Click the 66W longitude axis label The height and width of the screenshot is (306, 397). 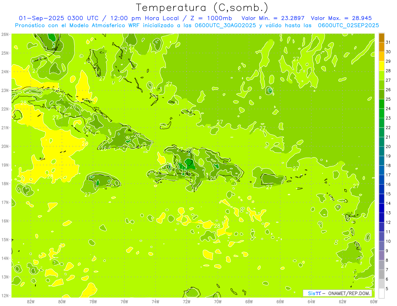280,301
